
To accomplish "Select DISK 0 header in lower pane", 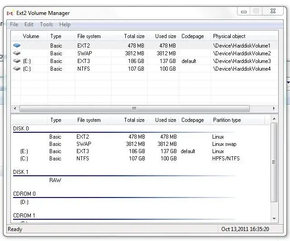I will pyautogui.click(x=21, y=128).
